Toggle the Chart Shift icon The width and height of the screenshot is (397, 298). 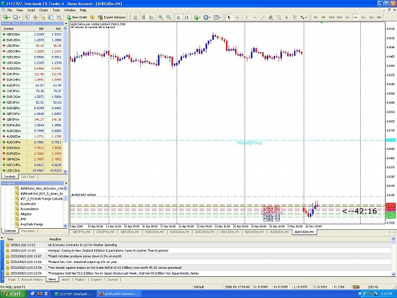tap(187, 17)
